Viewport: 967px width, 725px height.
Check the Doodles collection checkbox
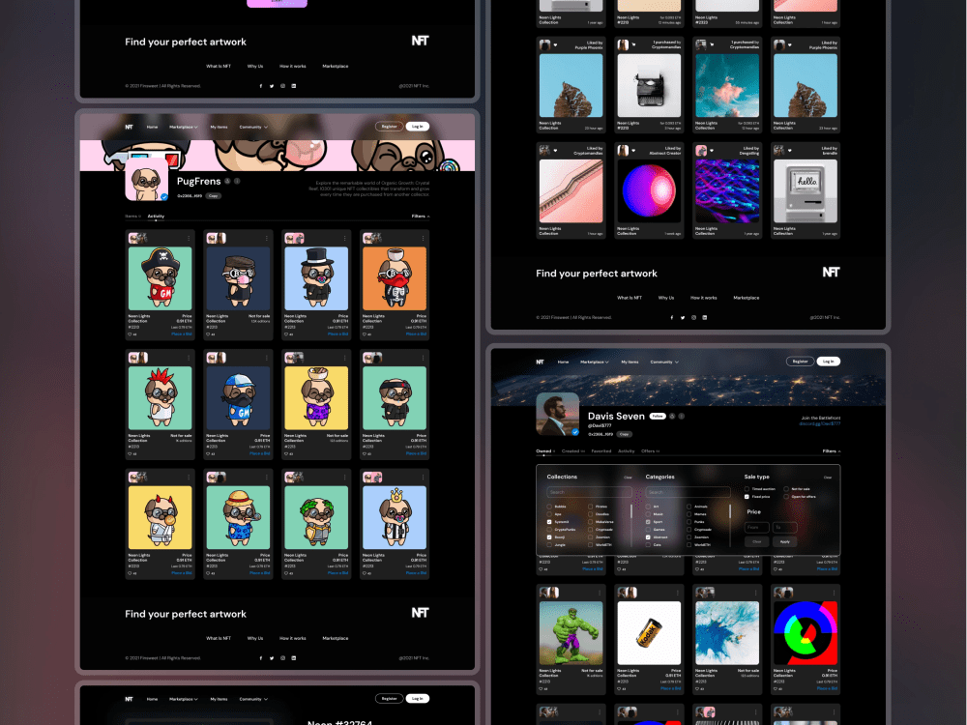(590, 514)
